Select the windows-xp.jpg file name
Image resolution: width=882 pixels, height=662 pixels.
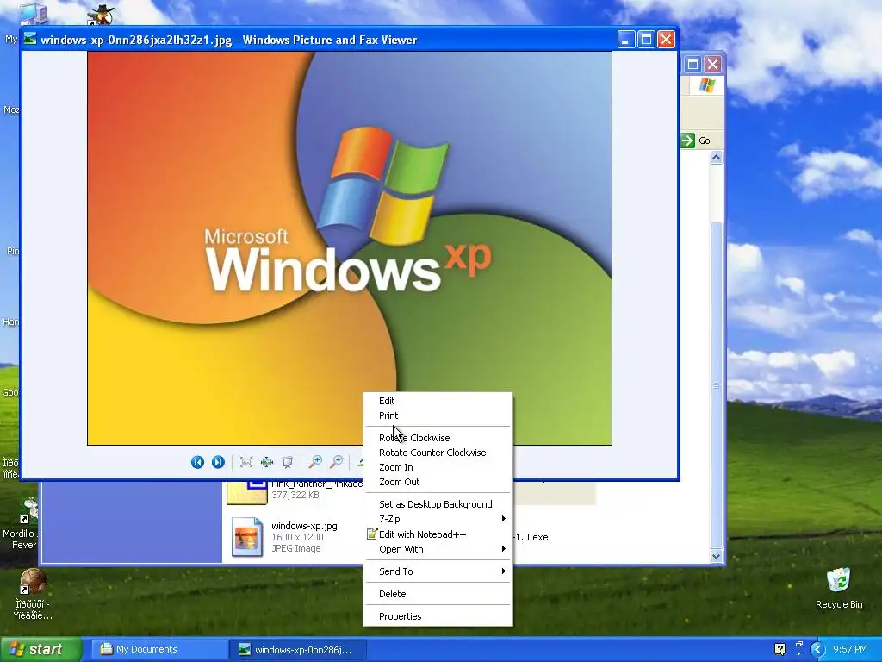point(304,526)
